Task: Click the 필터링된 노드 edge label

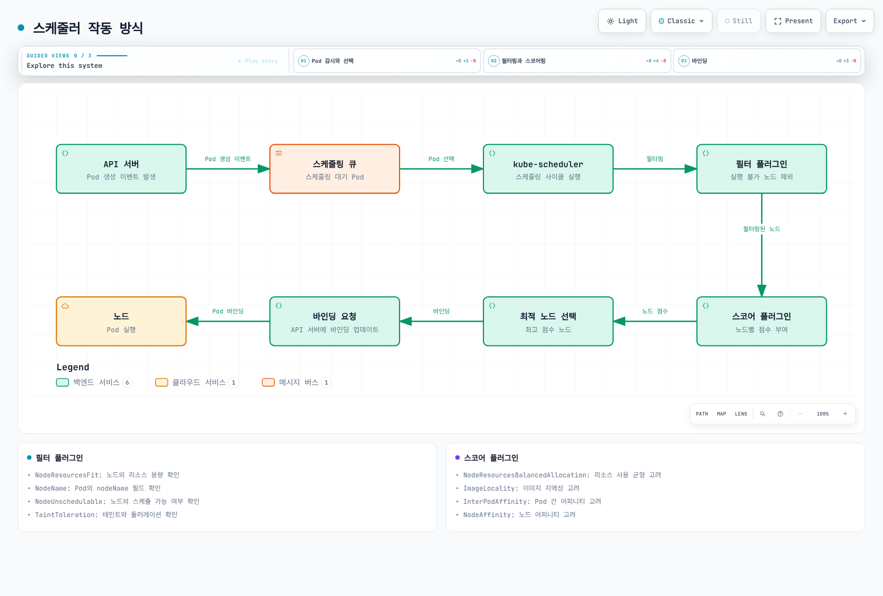Action: 762,229
